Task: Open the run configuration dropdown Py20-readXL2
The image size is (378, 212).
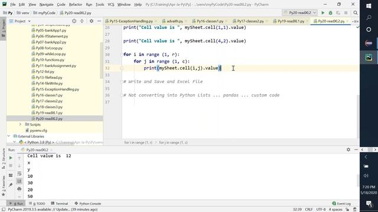Action: 300,13
